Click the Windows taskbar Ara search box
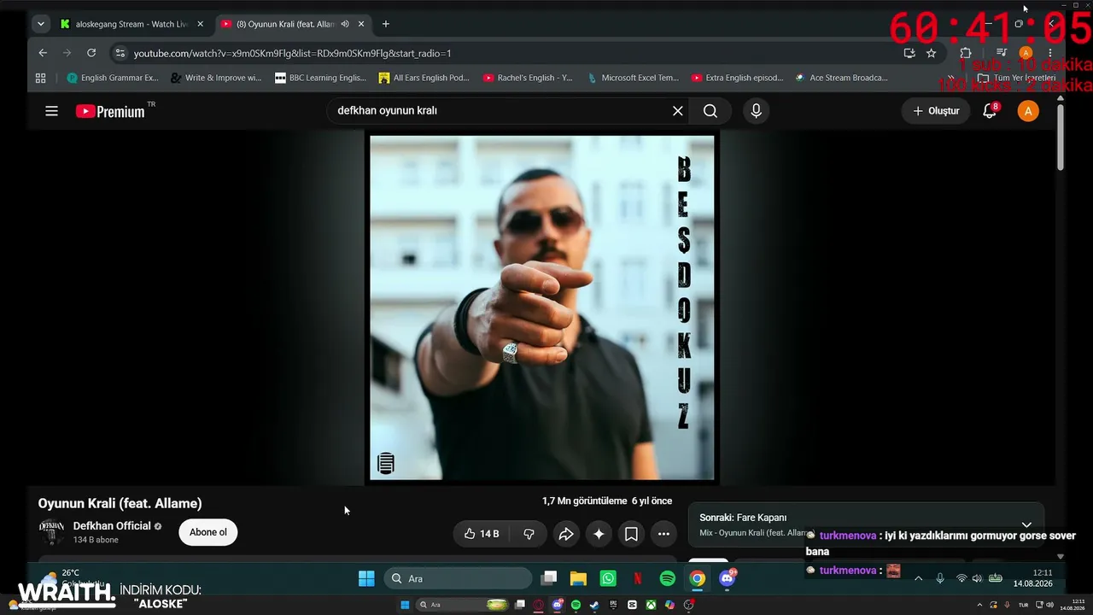Screen dimensions: 1093x615 (459, 578)
